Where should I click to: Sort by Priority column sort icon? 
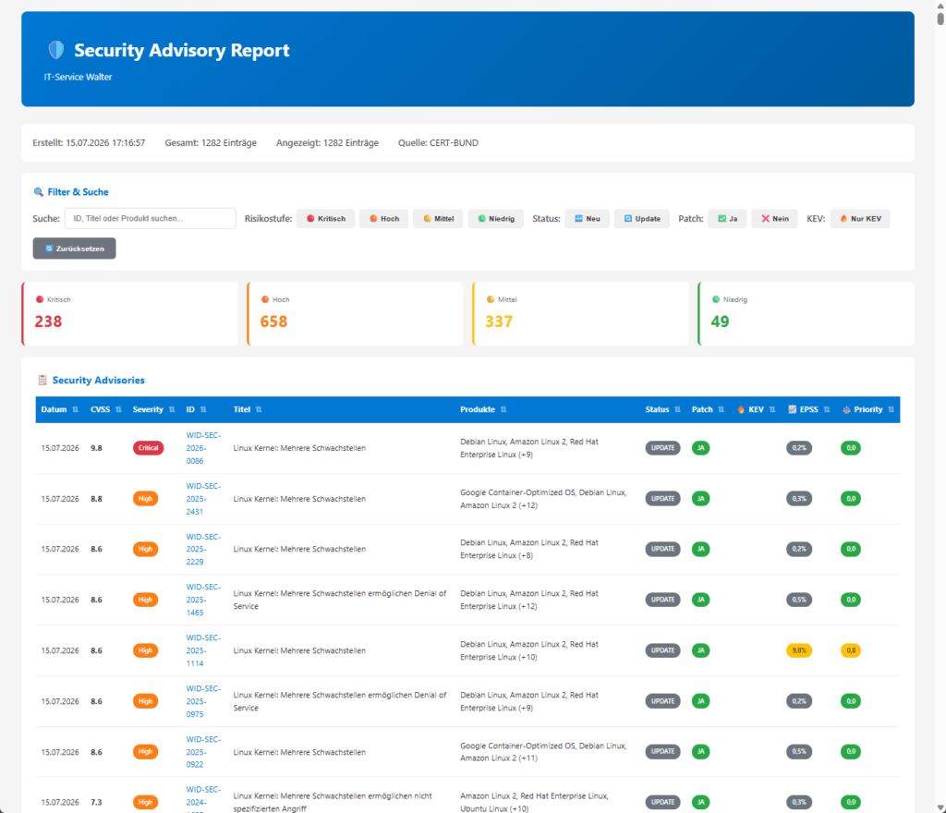(891, 409)
